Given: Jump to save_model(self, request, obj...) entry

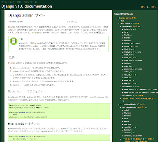Looking at the screenshot, I should pos(141,89).
